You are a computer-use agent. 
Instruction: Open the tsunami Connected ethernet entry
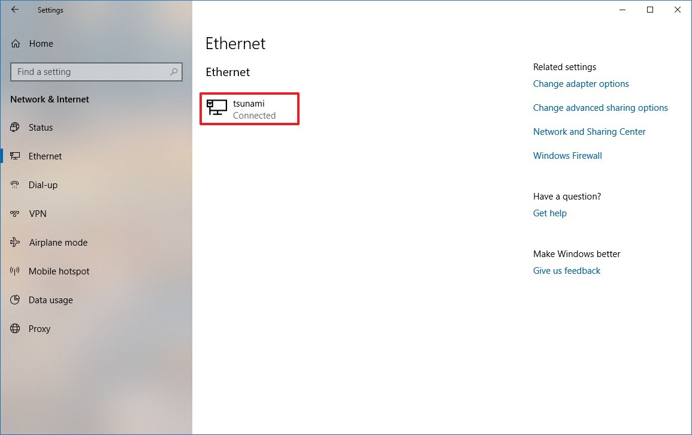[249, 108]
